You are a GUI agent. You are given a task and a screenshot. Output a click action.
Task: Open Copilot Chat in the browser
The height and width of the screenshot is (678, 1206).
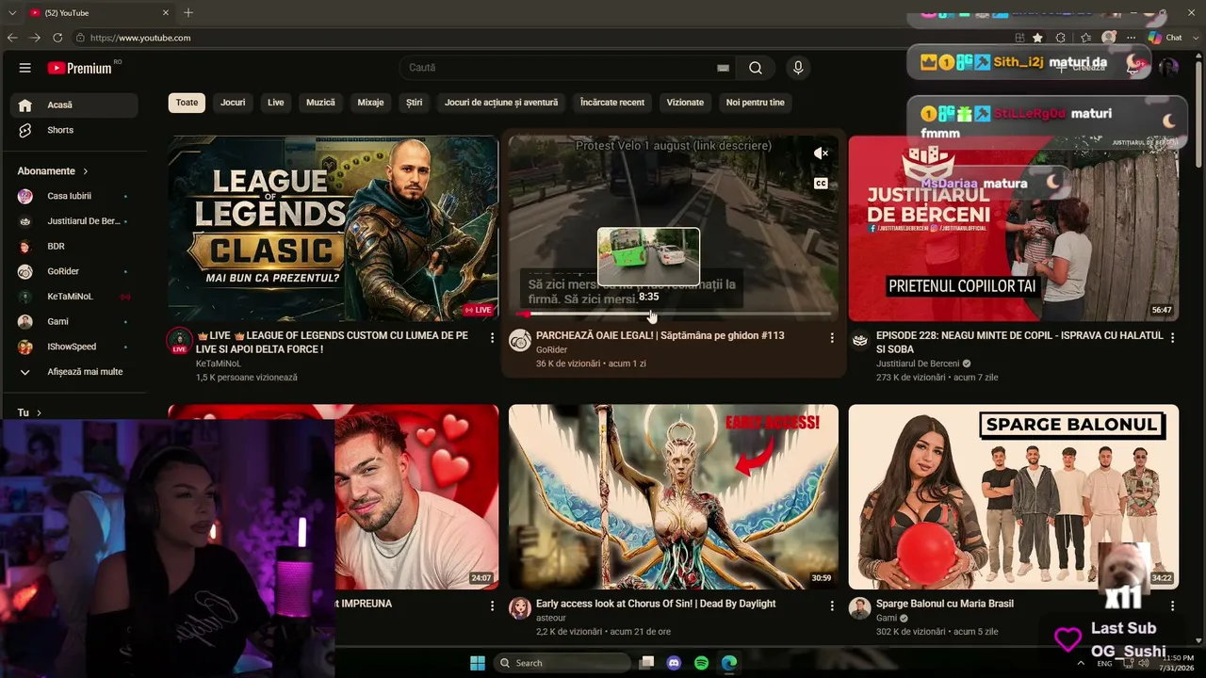click(x=1165, y=38)
